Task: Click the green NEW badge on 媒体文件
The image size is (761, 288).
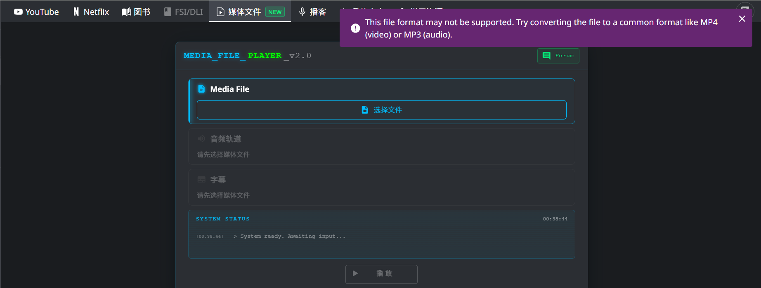Action: 275,12
